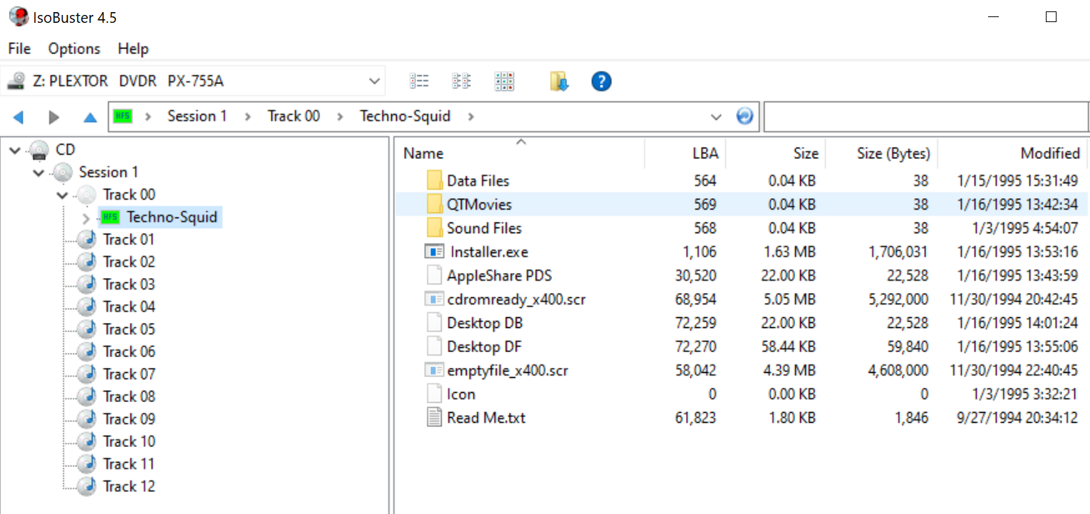Open the address bar history dropdown arrow

coord(716,117)
